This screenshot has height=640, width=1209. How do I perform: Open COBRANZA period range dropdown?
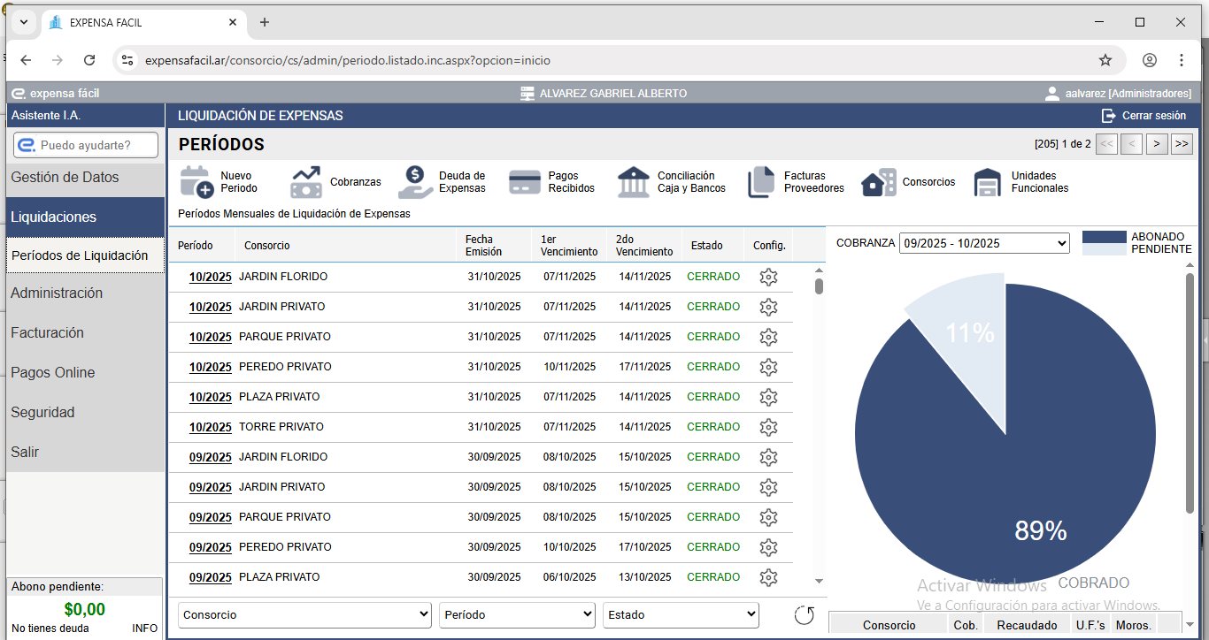(x=984, y=243)
